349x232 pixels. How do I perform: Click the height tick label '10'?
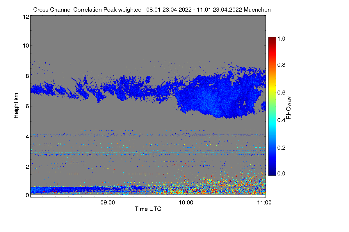click(x=25, y=46)
